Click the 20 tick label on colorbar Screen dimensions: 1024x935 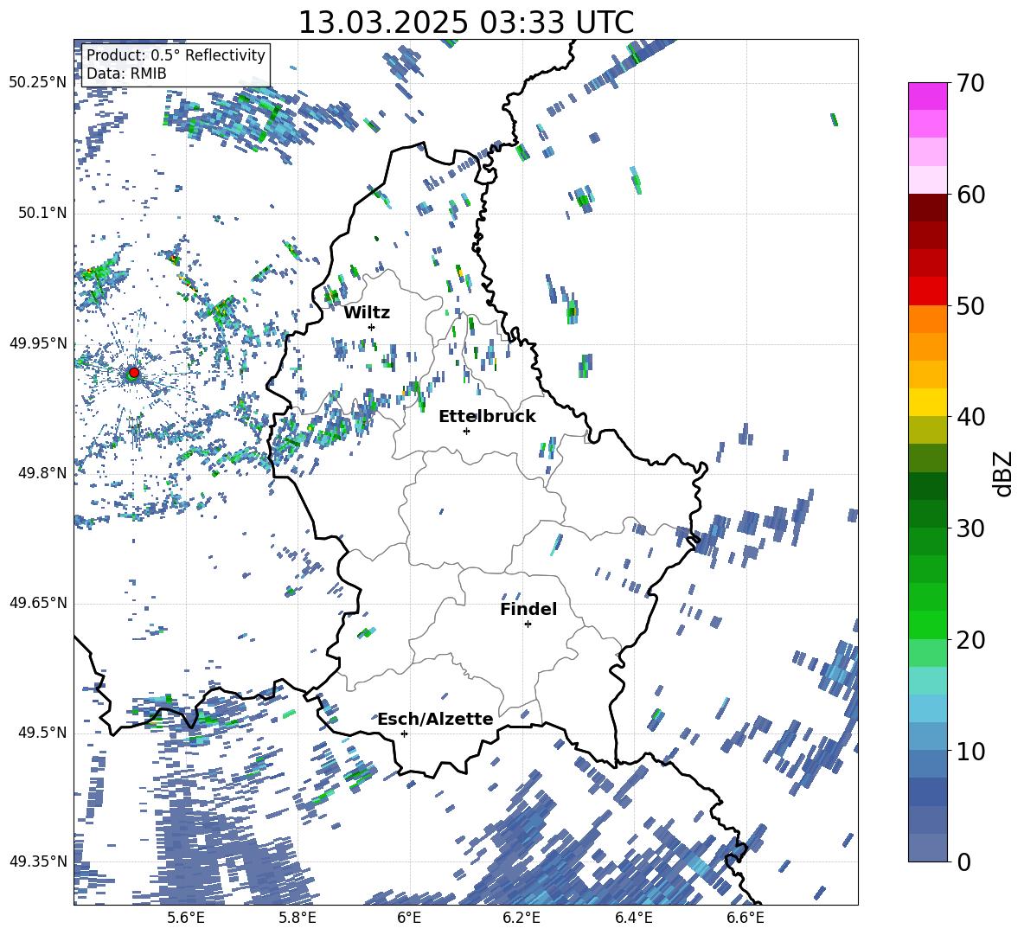(x=970, y=639)
